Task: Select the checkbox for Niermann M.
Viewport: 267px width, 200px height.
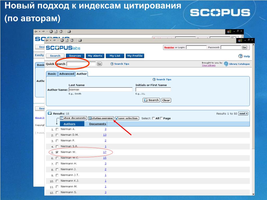Action: coord(57,187)
